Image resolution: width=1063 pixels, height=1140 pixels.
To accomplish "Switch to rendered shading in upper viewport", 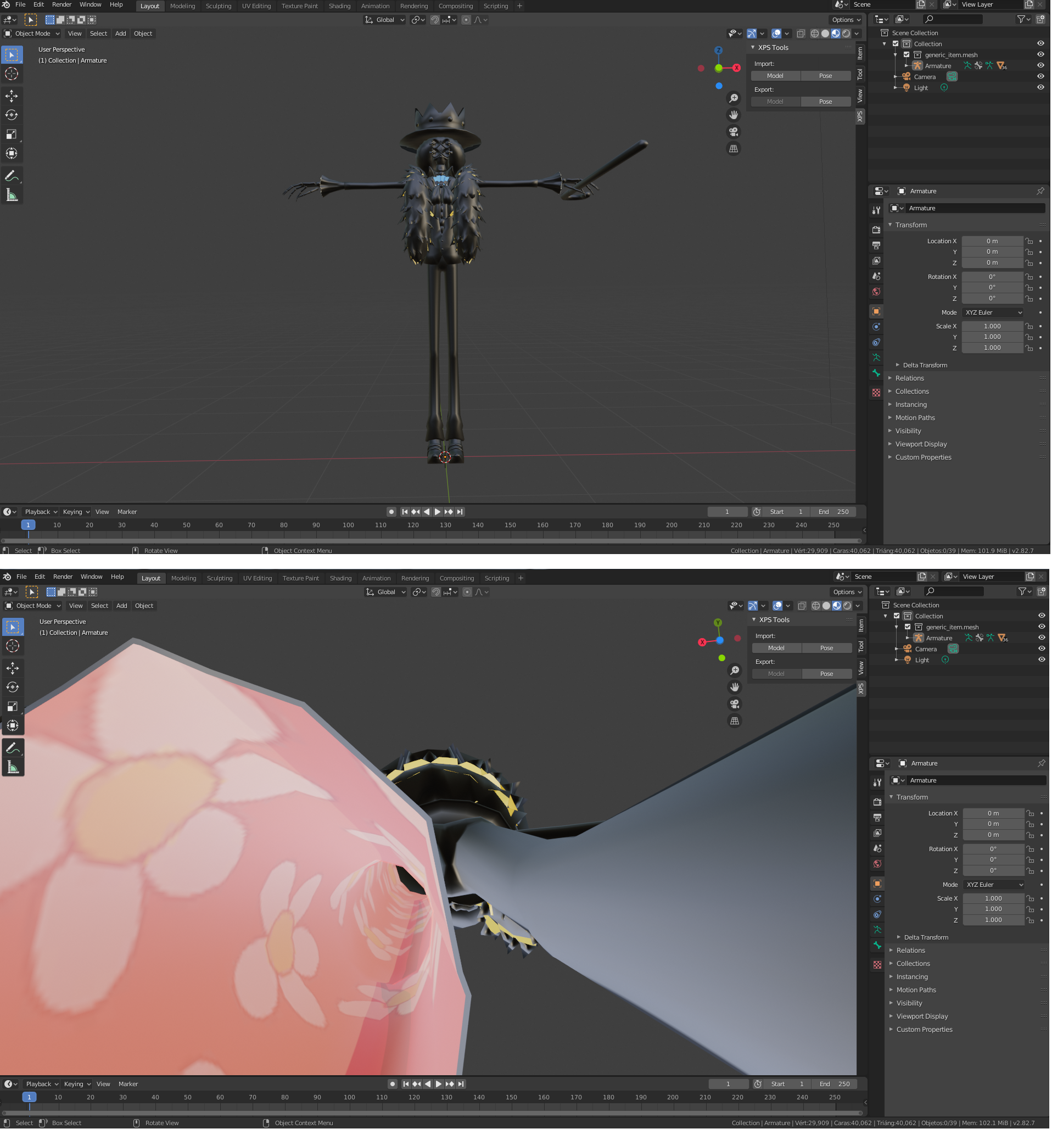I will point(846,34).
